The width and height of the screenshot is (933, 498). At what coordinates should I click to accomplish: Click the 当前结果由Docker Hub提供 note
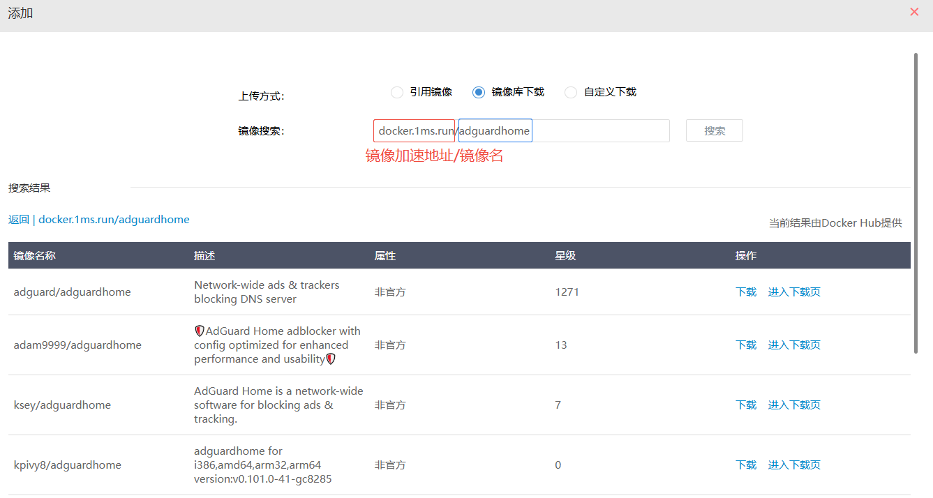pyautogui.click(x=835, y=223)
